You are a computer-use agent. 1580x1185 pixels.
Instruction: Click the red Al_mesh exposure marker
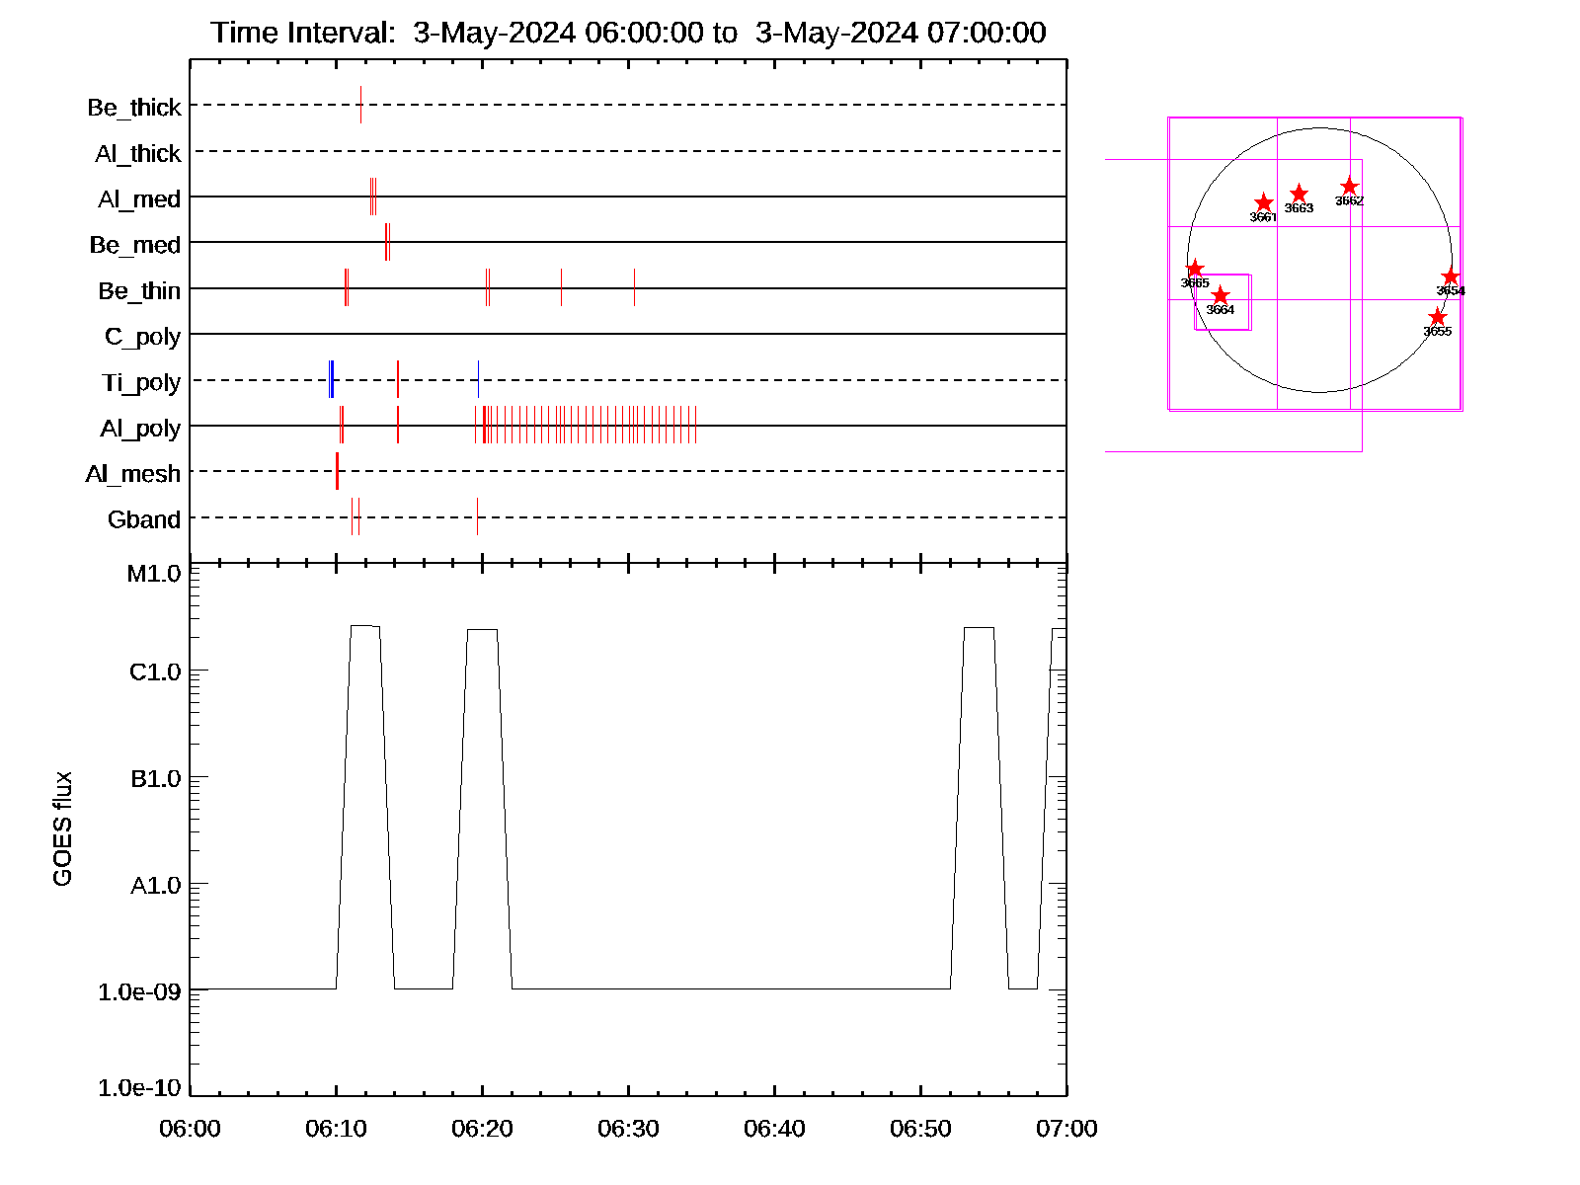pos(337,471)
